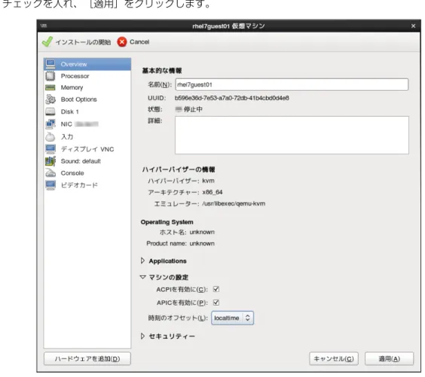Expand the Applications section

(x=142, y=260)
